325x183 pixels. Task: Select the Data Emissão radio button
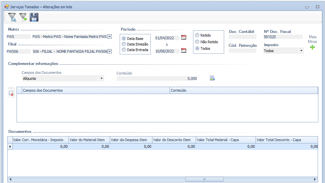[124, 44]
